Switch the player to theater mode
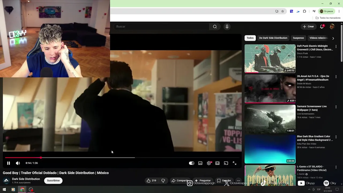The width and height of the screenshot is (343, 193). pyautogui.click(x=217, y=163)
